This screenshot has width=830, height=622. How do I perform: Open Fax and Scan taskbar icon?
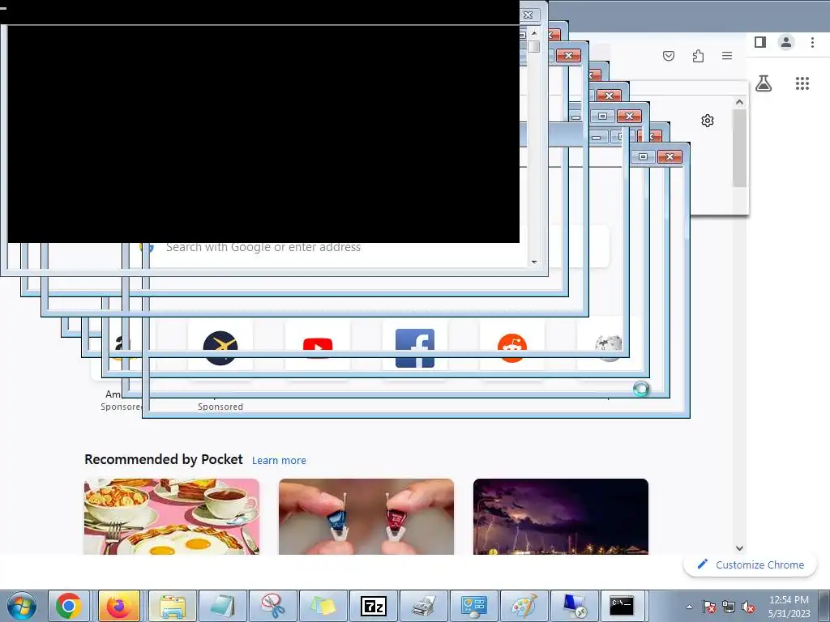click(x=424, y=606)
